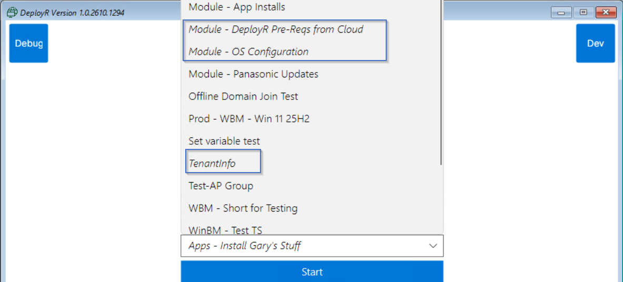
Task: Expand the task sequence dropdown chevron
Action: (433, 246)
